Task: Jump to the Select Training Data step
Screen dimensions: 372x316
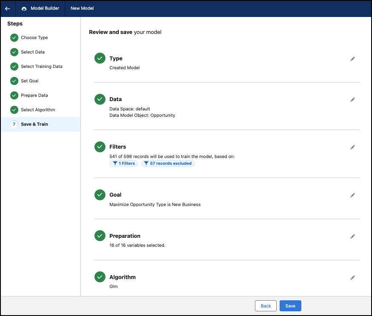Action: 41,67
